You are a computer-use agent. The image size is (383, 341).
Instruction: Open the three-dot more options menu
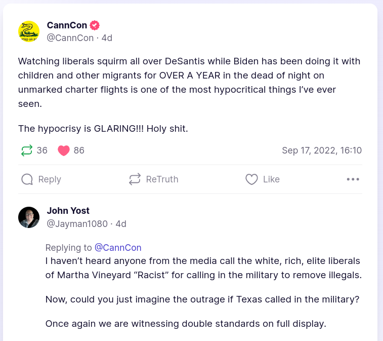(353, 179)
